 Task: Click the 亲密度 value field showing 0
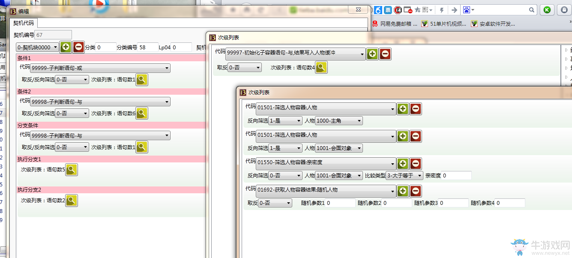457,175
